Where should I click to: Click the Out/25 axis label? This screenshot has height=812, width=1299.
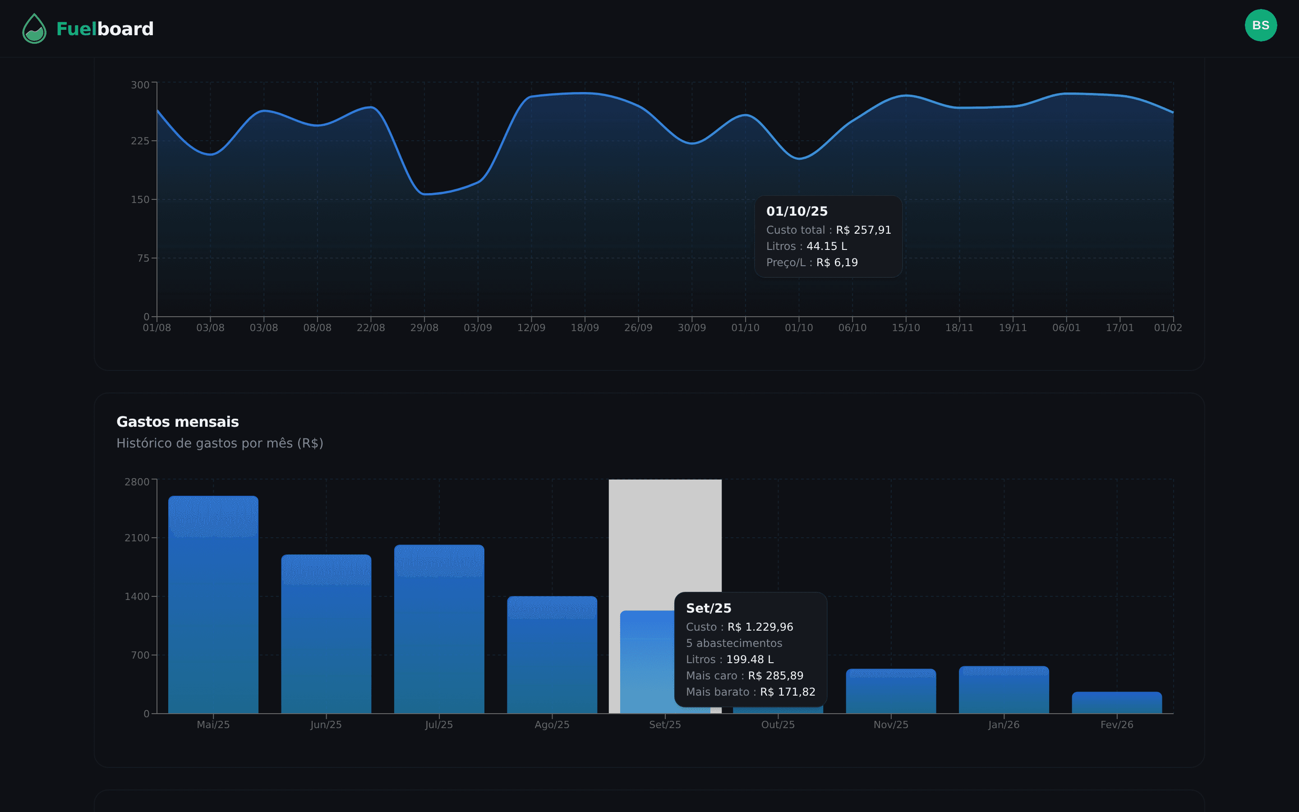tap(778, 724)
